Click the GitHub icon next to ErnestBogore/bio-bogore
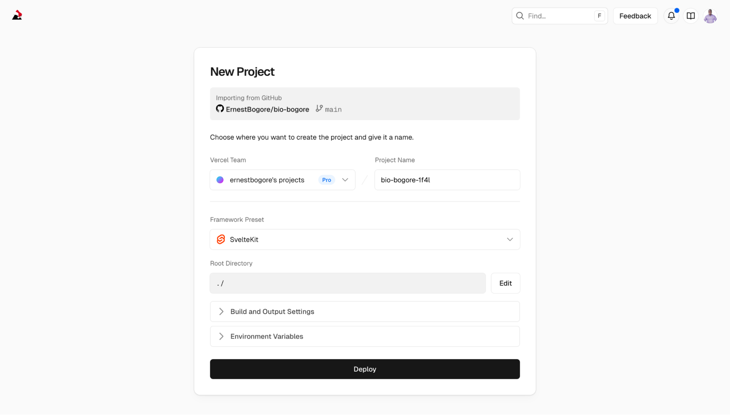 (x=219, y=108)
